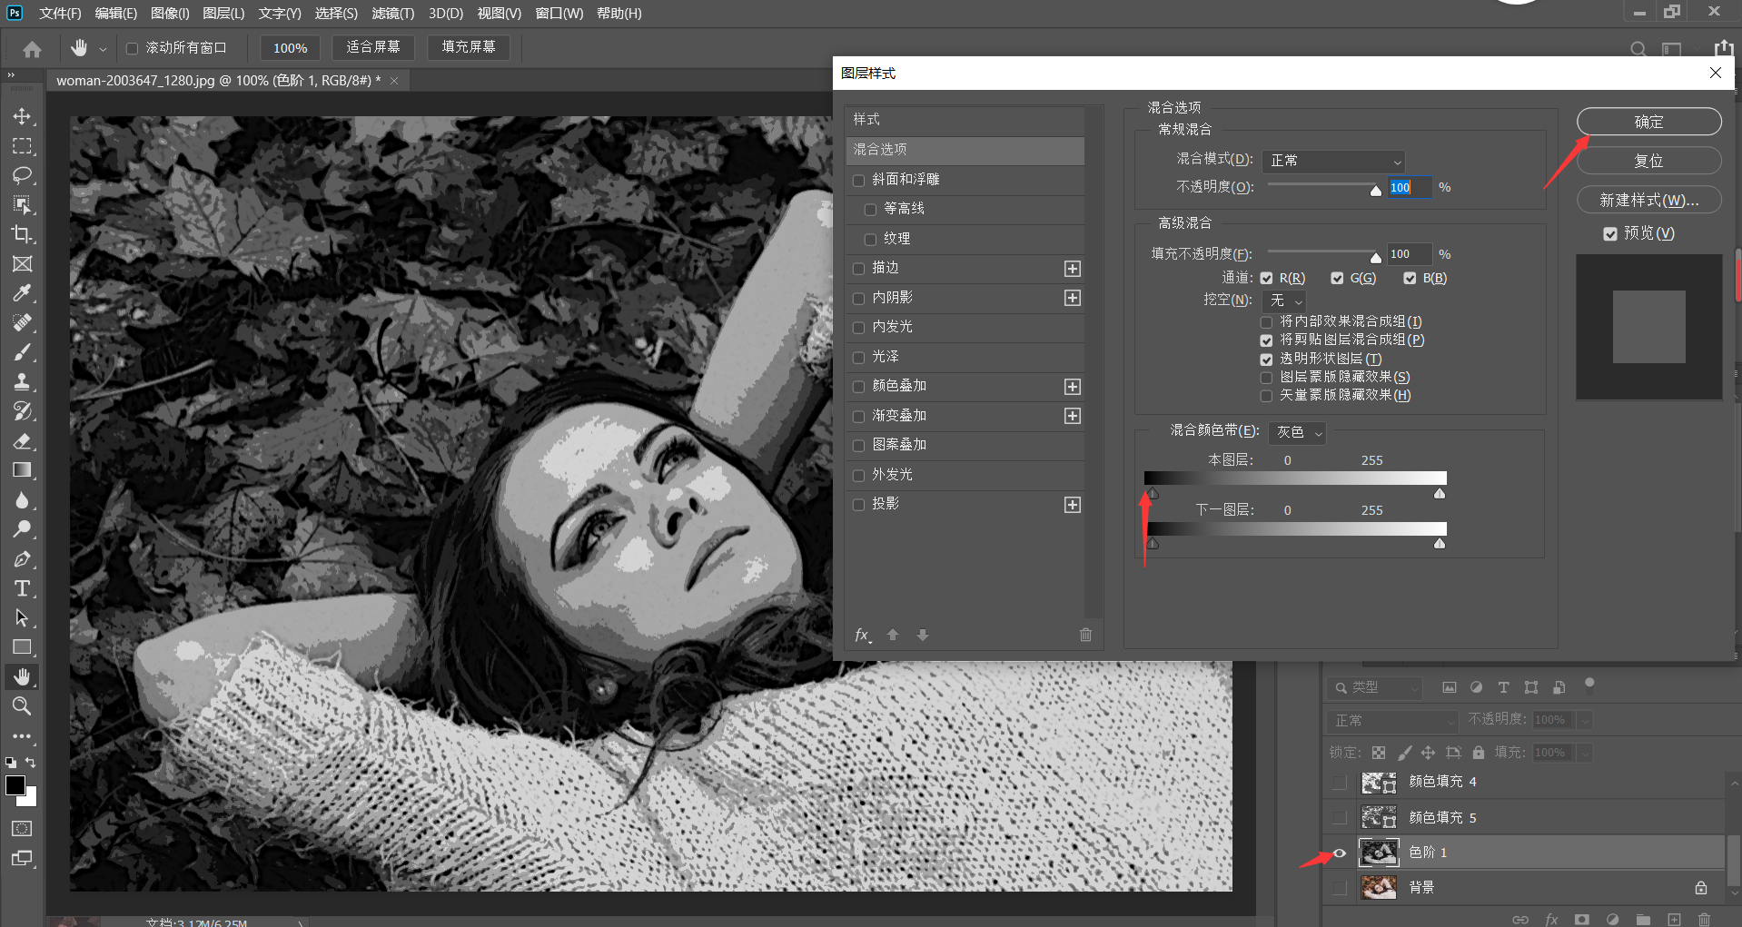1742x927 pixels.
Task: Select the Eyedropper tool
Action: 22,293
